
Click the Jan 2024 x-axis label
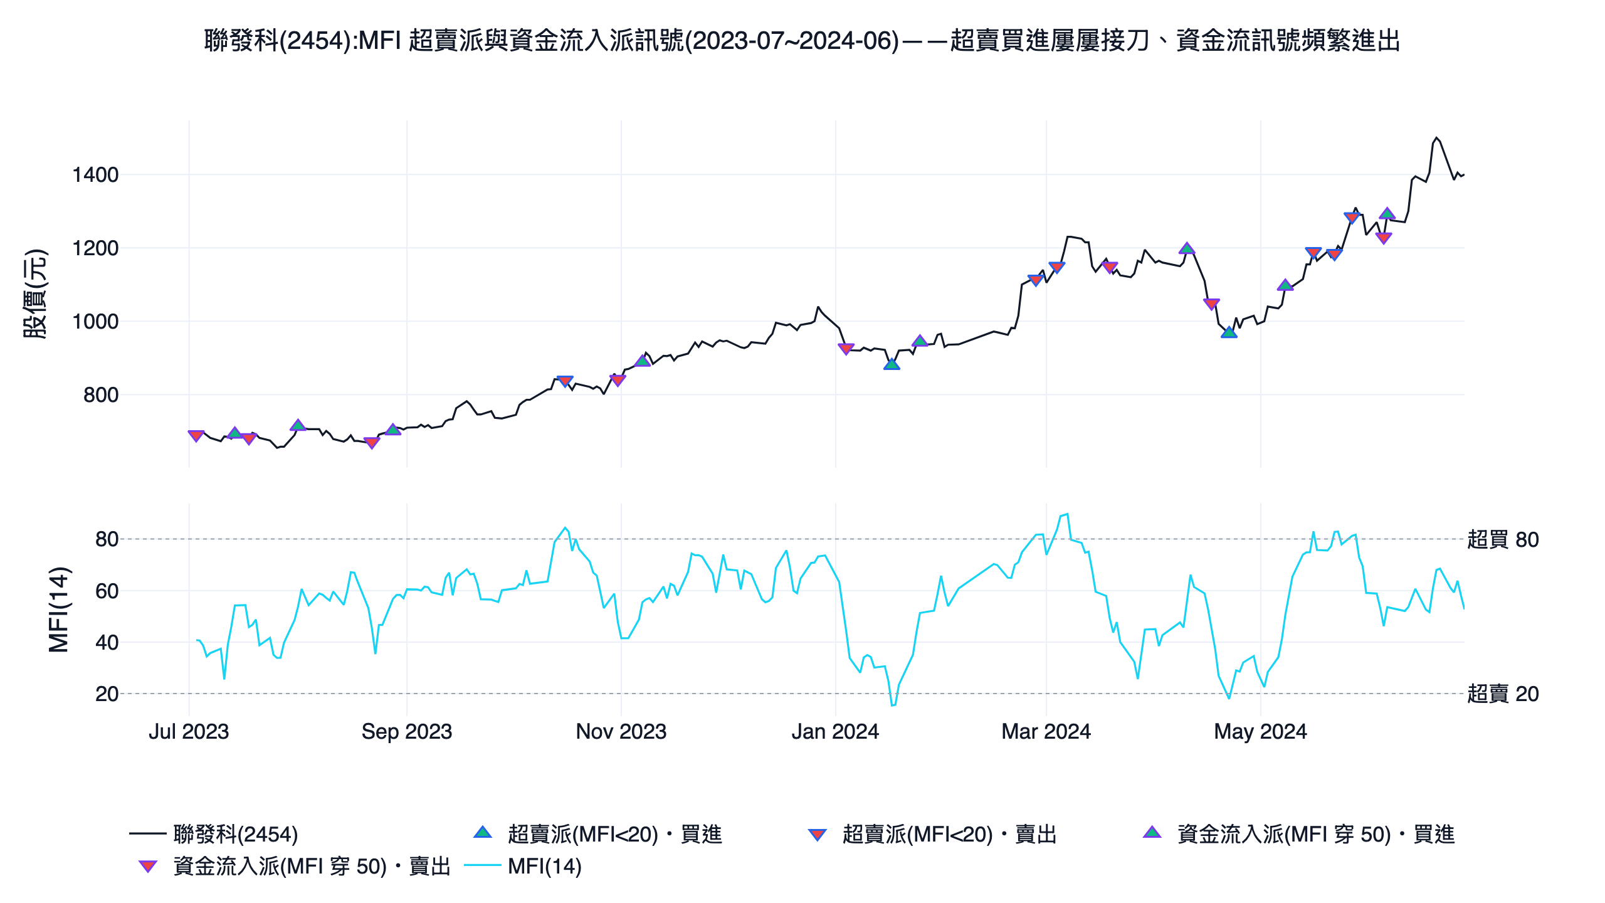click(x=835, y=731)
